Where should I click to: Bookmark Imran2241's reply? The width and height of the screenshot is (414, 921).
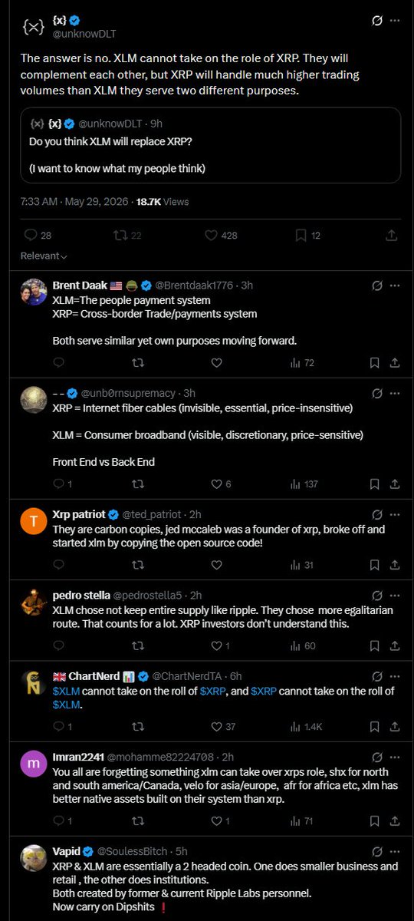tap(373, 821)
